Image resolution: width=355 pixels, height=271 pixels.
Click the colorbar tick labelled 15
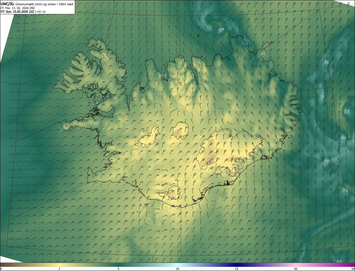[237, 269]
